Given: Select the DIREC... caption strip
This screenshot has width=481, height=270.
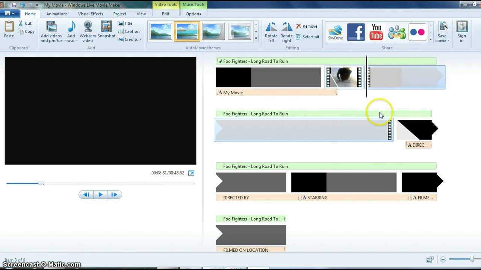Looking at the screenshot, I should tap(418, 145).
